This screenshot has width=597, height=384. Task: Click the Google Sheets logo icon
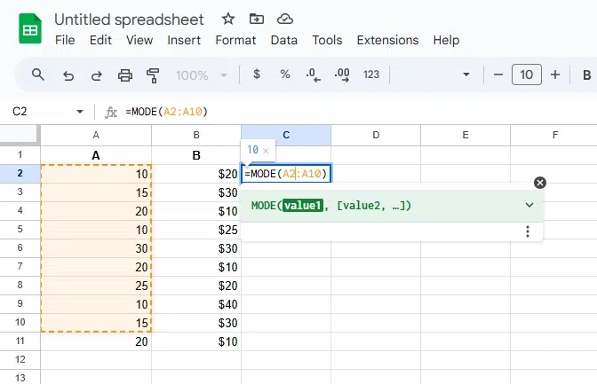coord(29,29)
